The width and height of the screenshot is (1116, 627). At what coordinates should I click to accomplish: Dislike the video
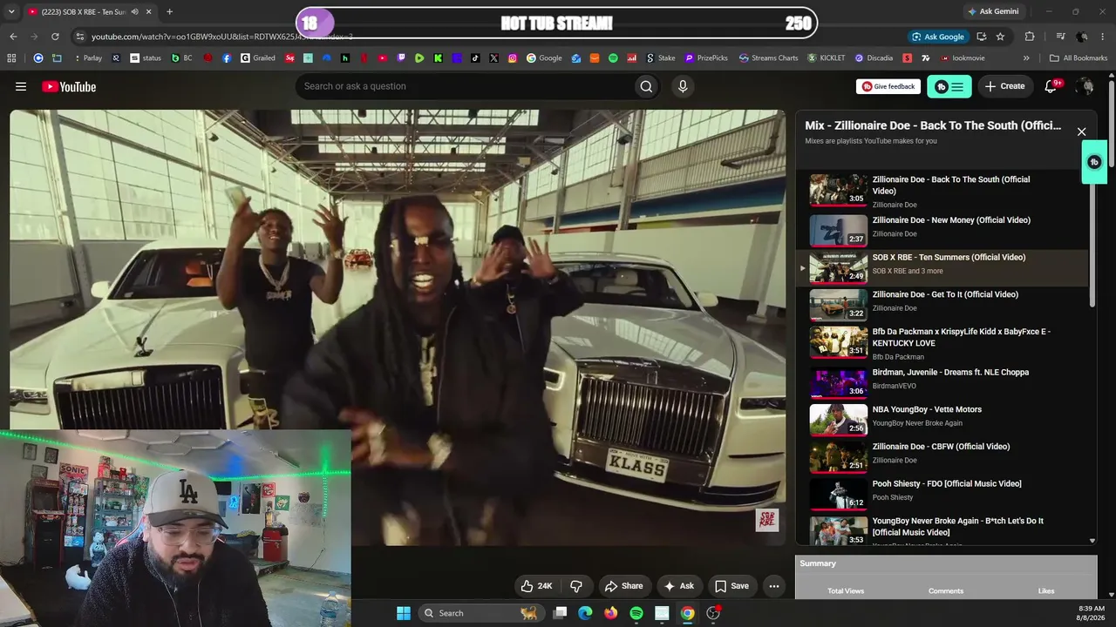(575, 586)
